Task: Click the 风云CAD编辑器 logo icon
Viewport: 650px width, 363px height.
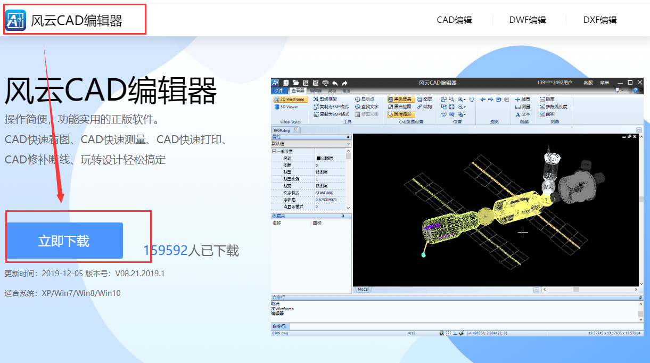Action: 15,20
